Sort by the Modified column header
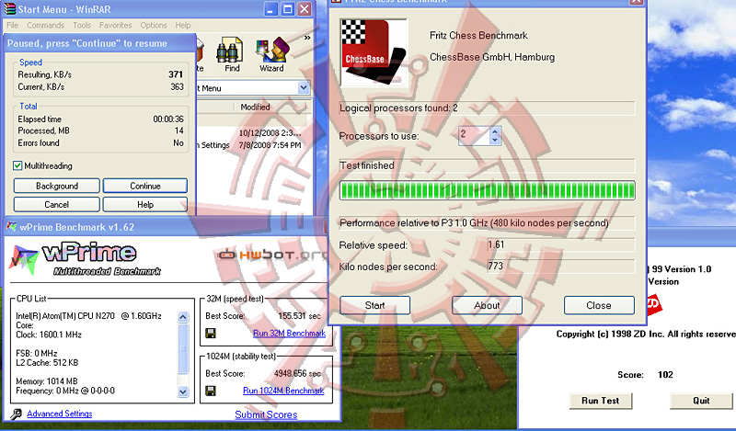 [255, 107]
